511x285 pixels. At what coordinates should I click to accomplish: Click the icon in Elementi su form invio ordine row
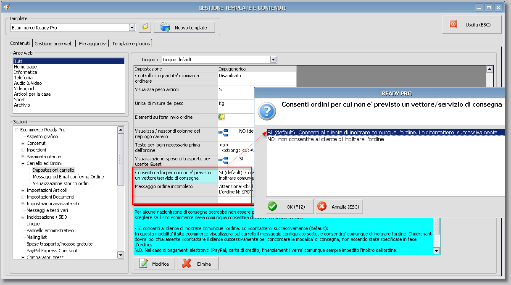(x=221, y=117)
